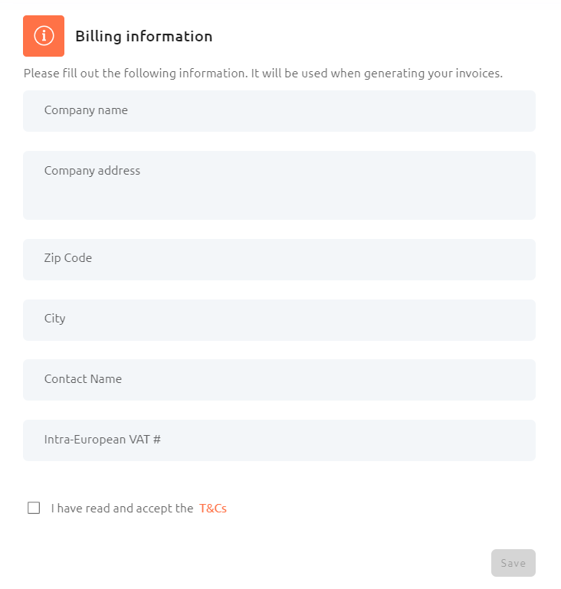Click the Contact Name field
561x589 pixels.
coord(279,380)
